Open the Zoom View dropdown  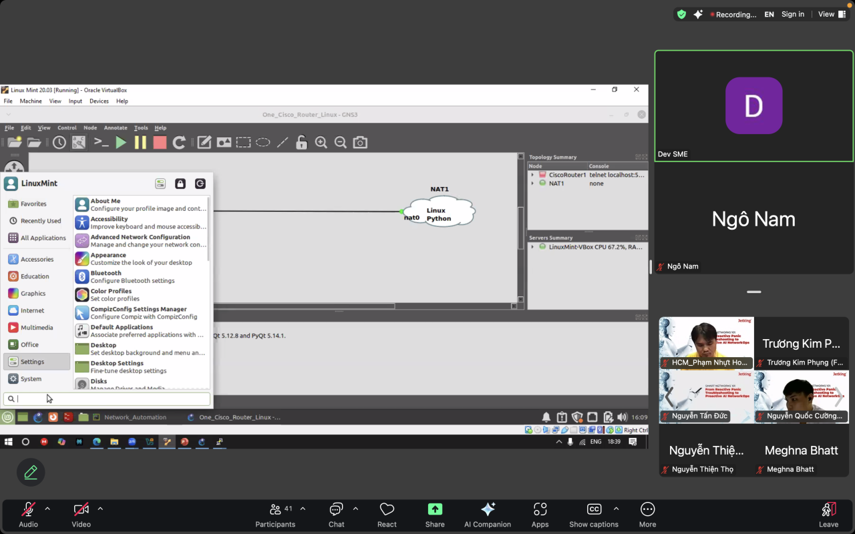[832, 14]
